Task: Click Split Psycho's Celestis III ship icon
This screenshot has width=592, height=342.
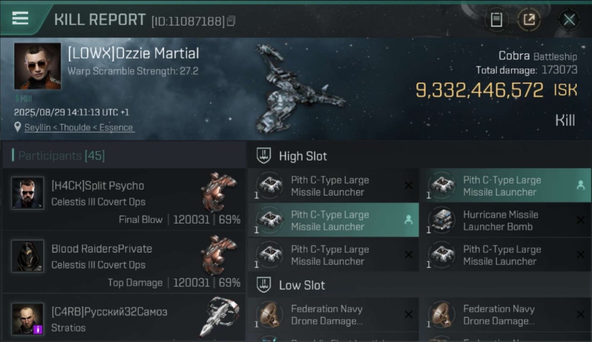Action: click(x=219, y=192)
